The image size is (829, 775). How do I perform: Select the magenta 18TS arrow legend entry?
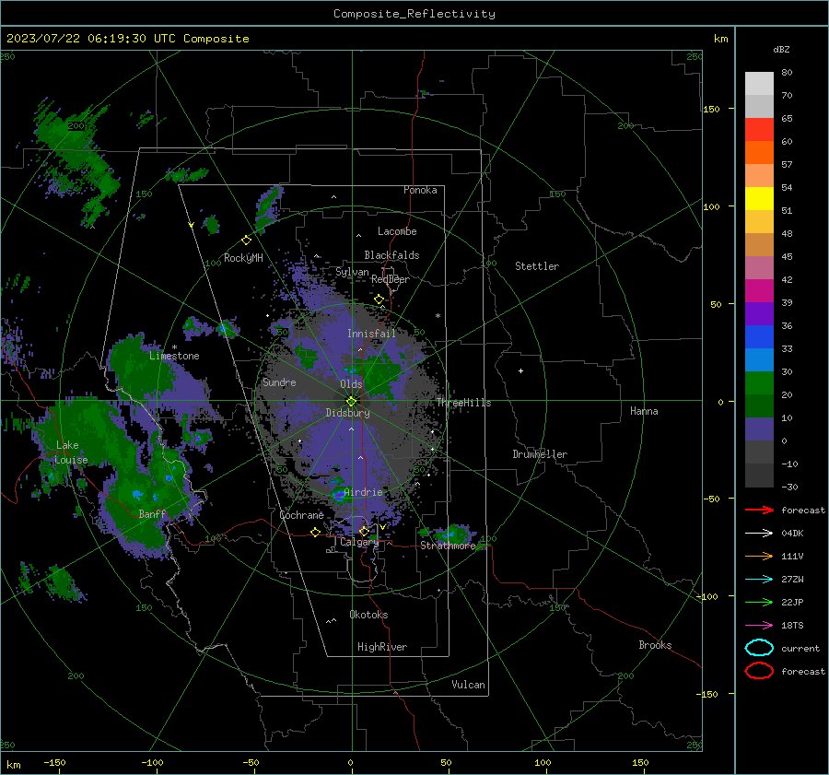(x=759, y=626)
